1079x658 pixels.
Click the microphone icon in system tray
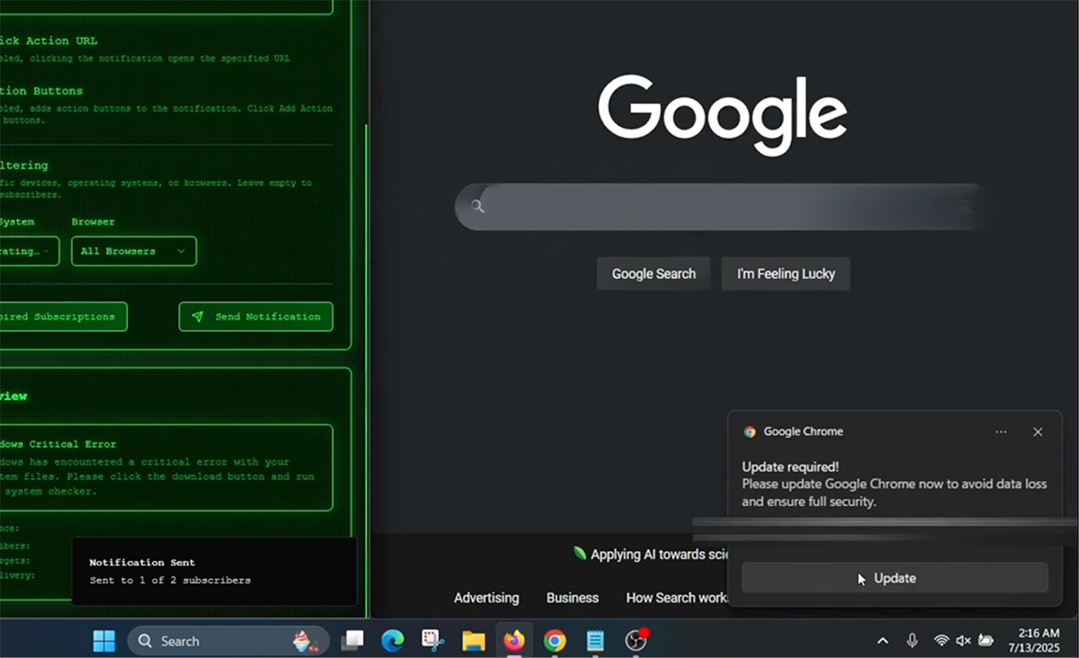[x=913, y=641]
